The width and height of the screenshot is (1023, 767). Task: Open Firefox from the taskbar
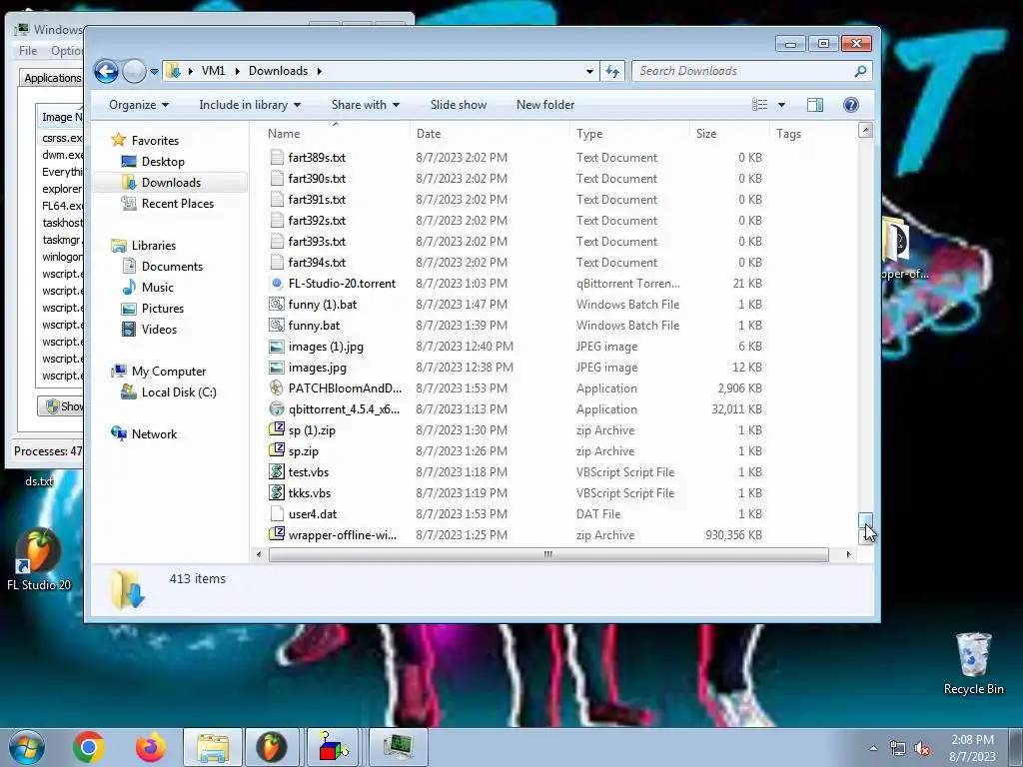pos(151,747)
